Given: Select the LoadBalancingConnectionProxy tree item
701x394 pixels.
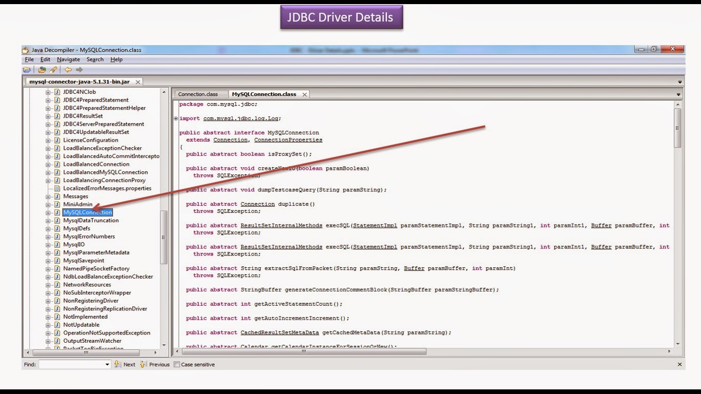Looking at the screenshot, I should tap(104, 181).
